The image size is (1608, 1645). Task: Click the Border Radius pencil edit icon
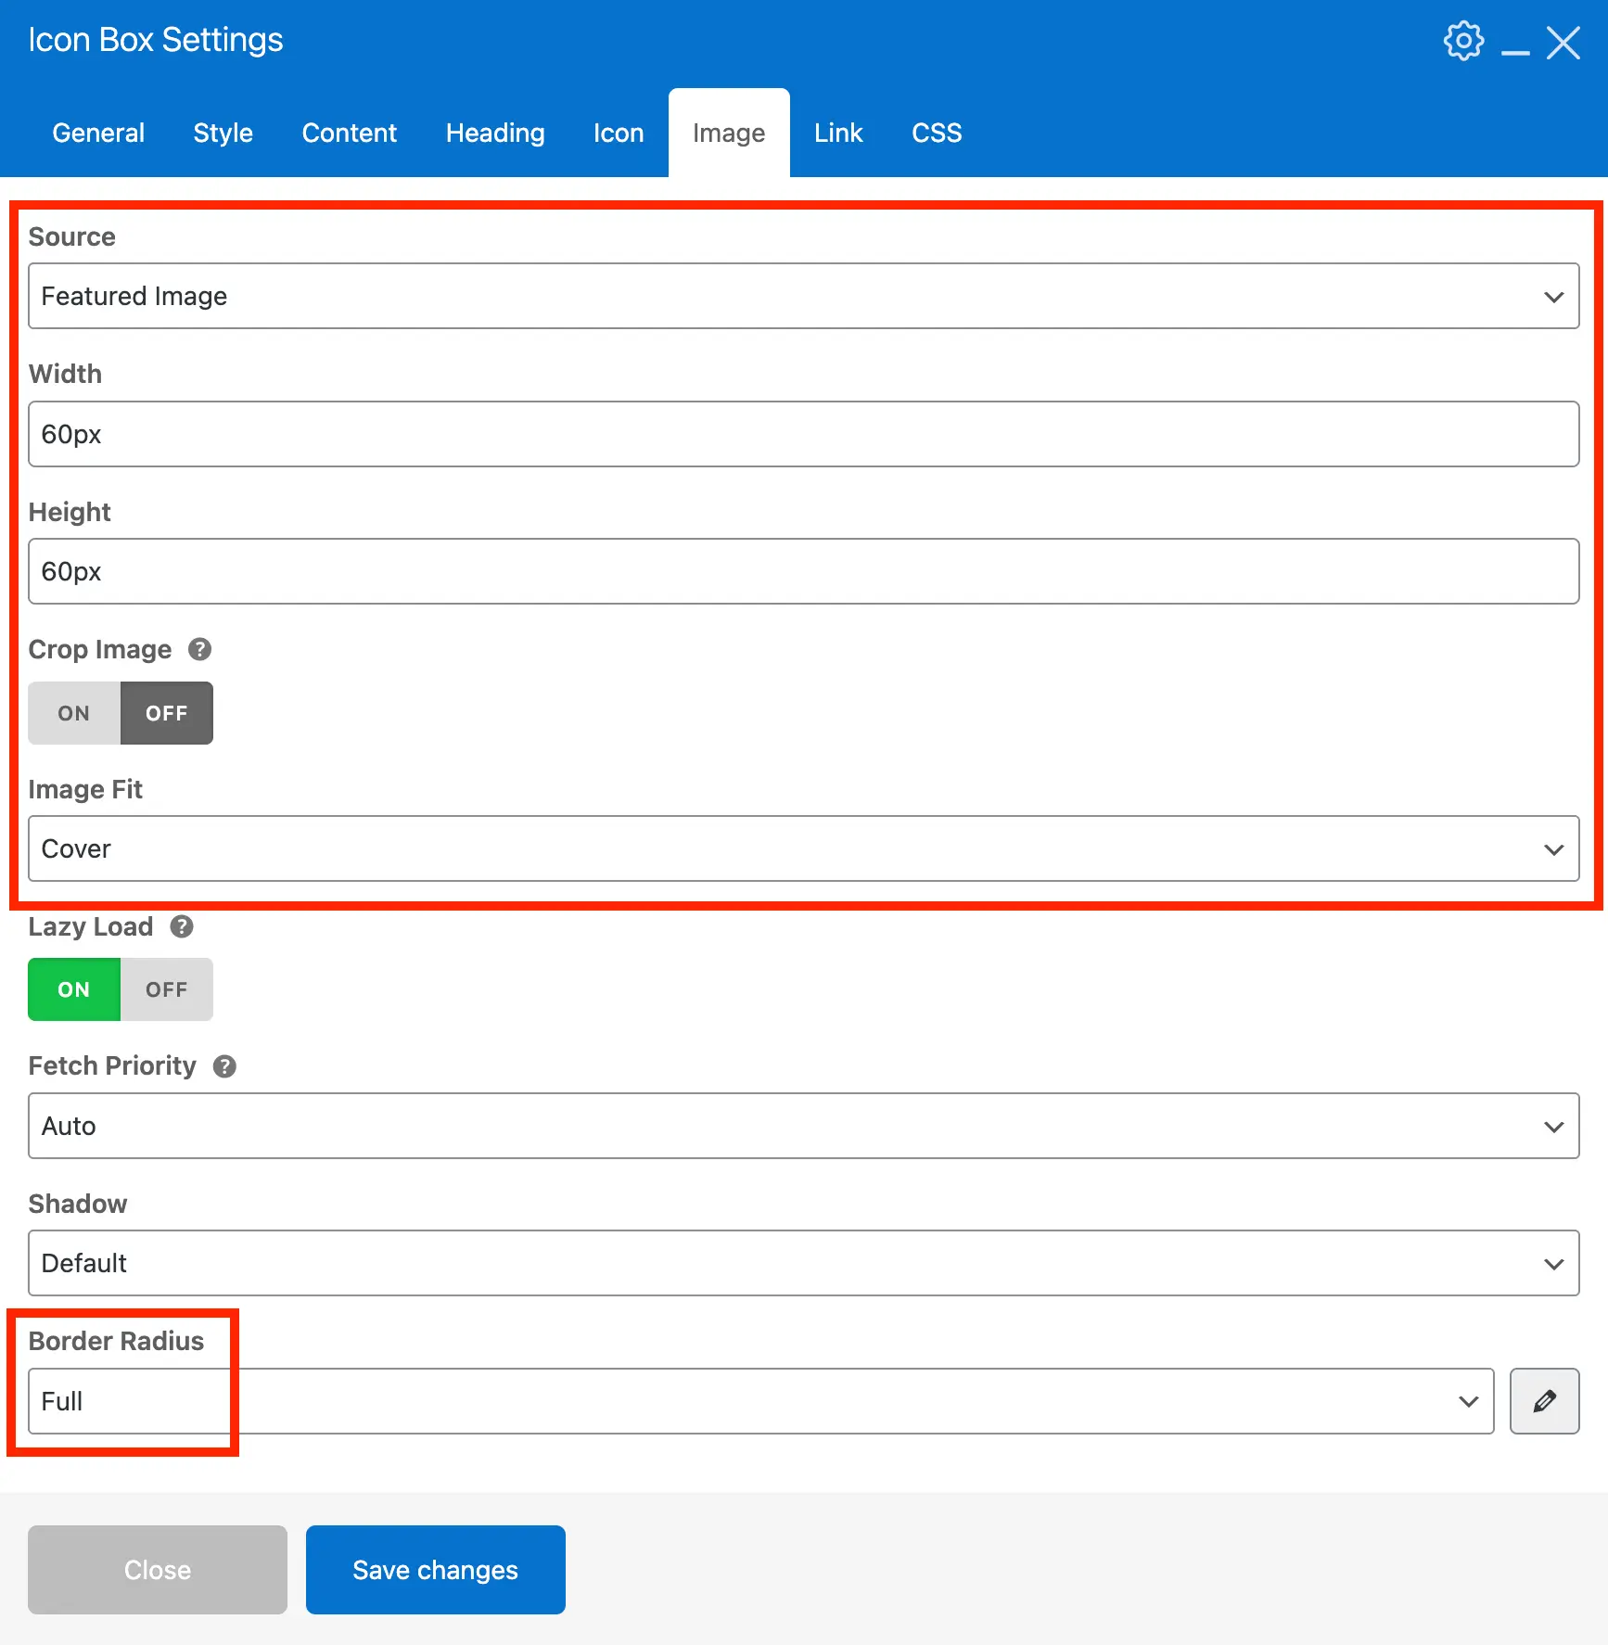pyautogui.click(x=1544, y=1401)
